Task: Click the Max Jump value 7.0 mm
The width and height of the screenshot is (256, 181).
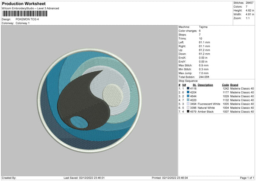Action: (x=204, y=73)
